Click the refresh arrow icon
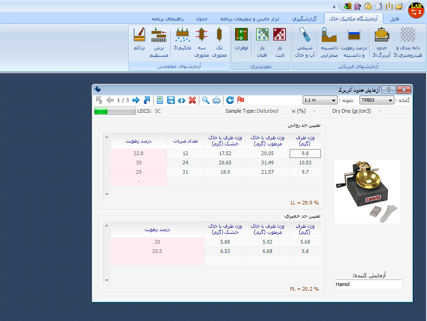This screenshot has width=427, height=321. [x=230, y=100]
